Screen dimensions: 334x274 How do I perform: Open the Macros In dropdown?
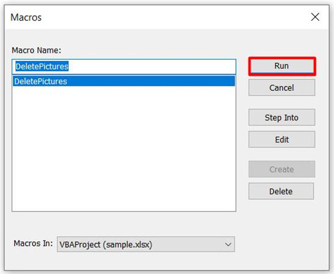coord(146,244)
